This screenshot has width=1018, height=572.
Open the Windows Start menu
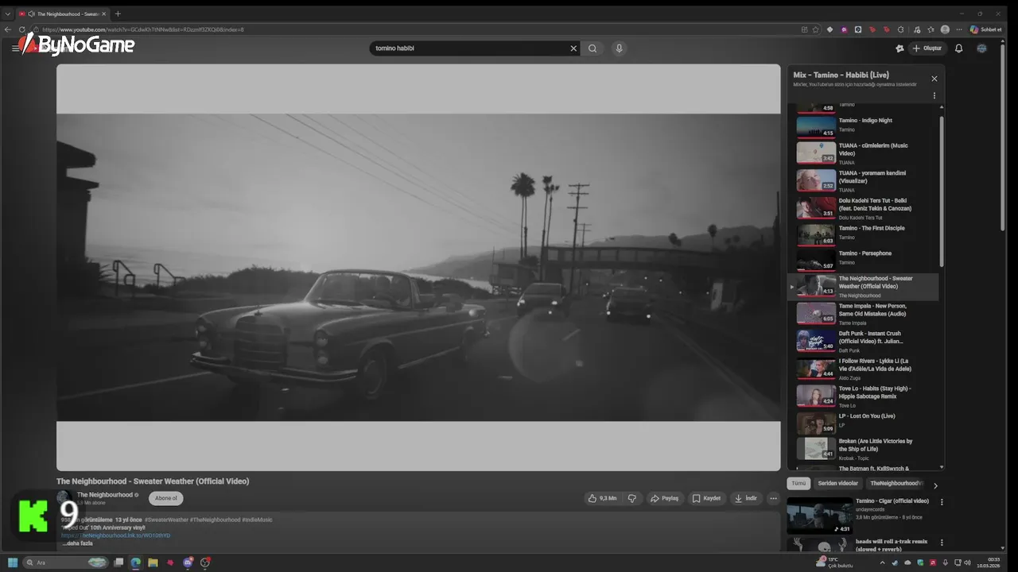pos(13,562)
